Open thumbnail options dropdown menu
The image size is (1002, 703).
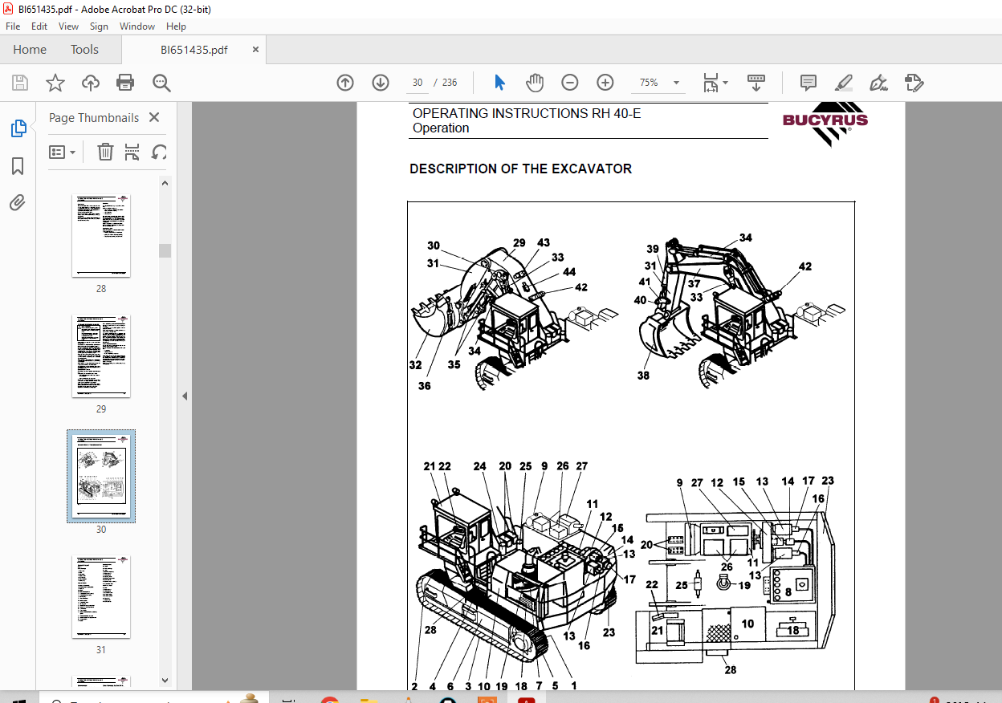63,152
